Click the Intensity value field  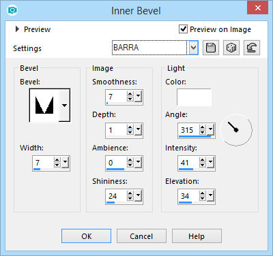[189, 163]
